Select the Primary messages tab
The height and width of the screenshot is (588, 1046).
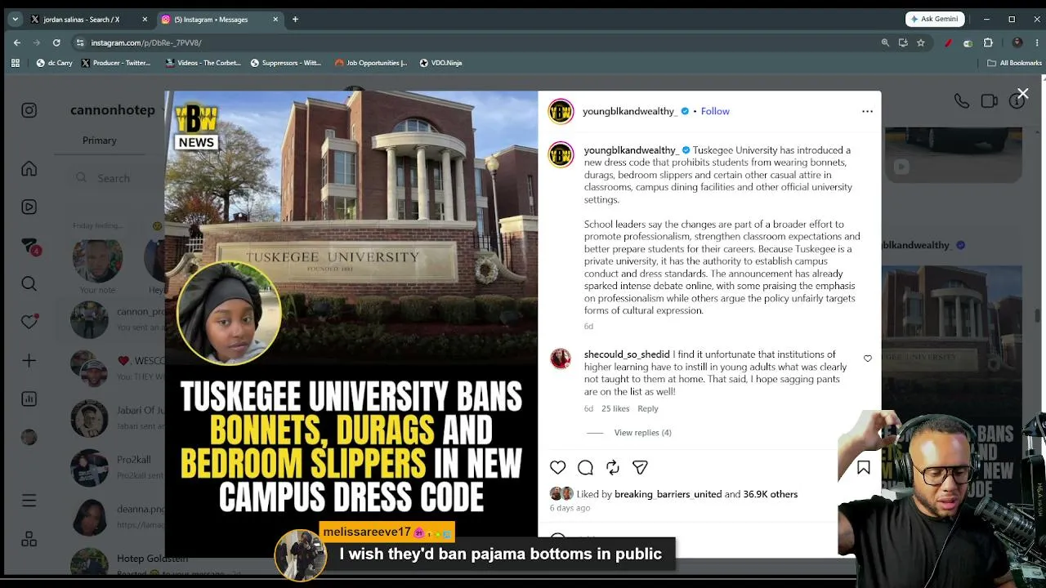click(100, 140)
